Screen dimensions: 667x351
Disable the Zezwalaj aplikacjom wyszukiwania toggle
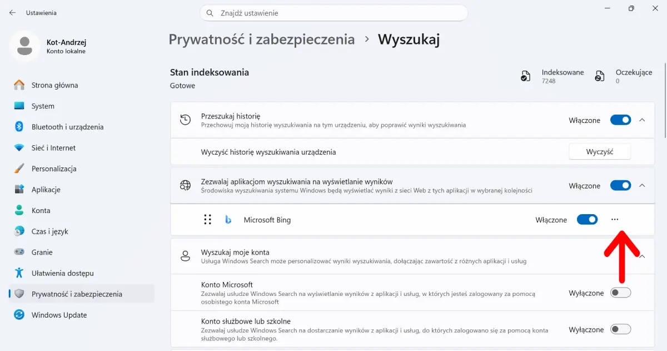(620, 186)
